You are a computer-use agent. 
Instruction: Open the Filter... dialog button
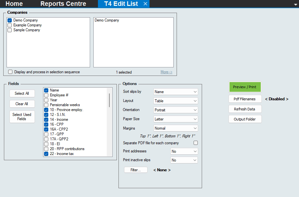135,170
